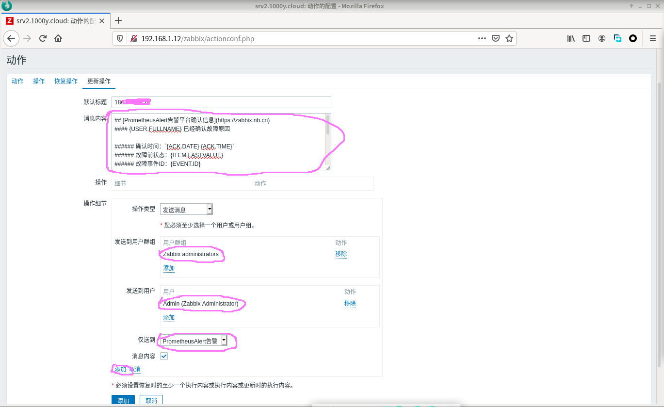Expand the 操作类型 发送消息 dropdown
The image size is (664, 407).
[187, 210]
